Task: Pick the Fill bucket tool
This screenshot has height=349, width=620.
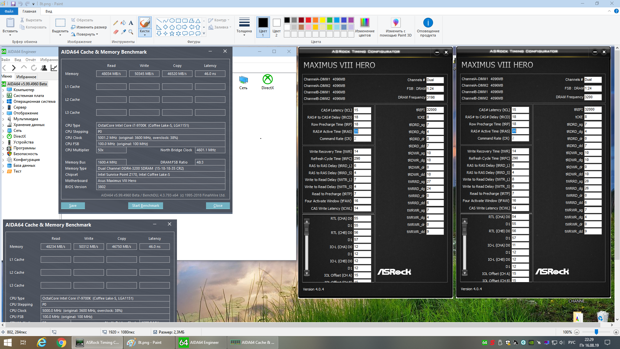Action: 123,23
